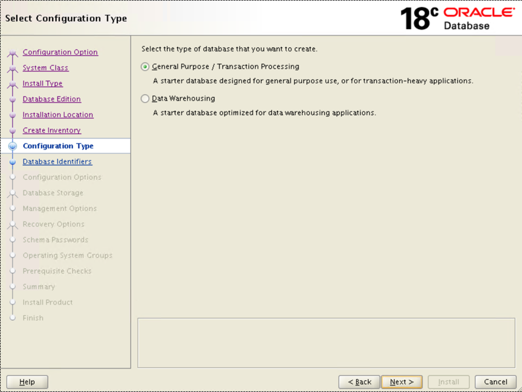Click the empty message area at bottom
This screenshot has width=522, height=392.
[326, 342]
